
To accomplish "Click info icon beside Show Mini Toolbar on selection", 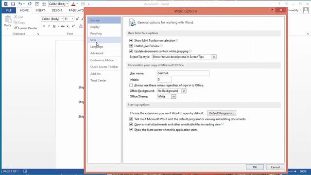I will pos(177,40).
